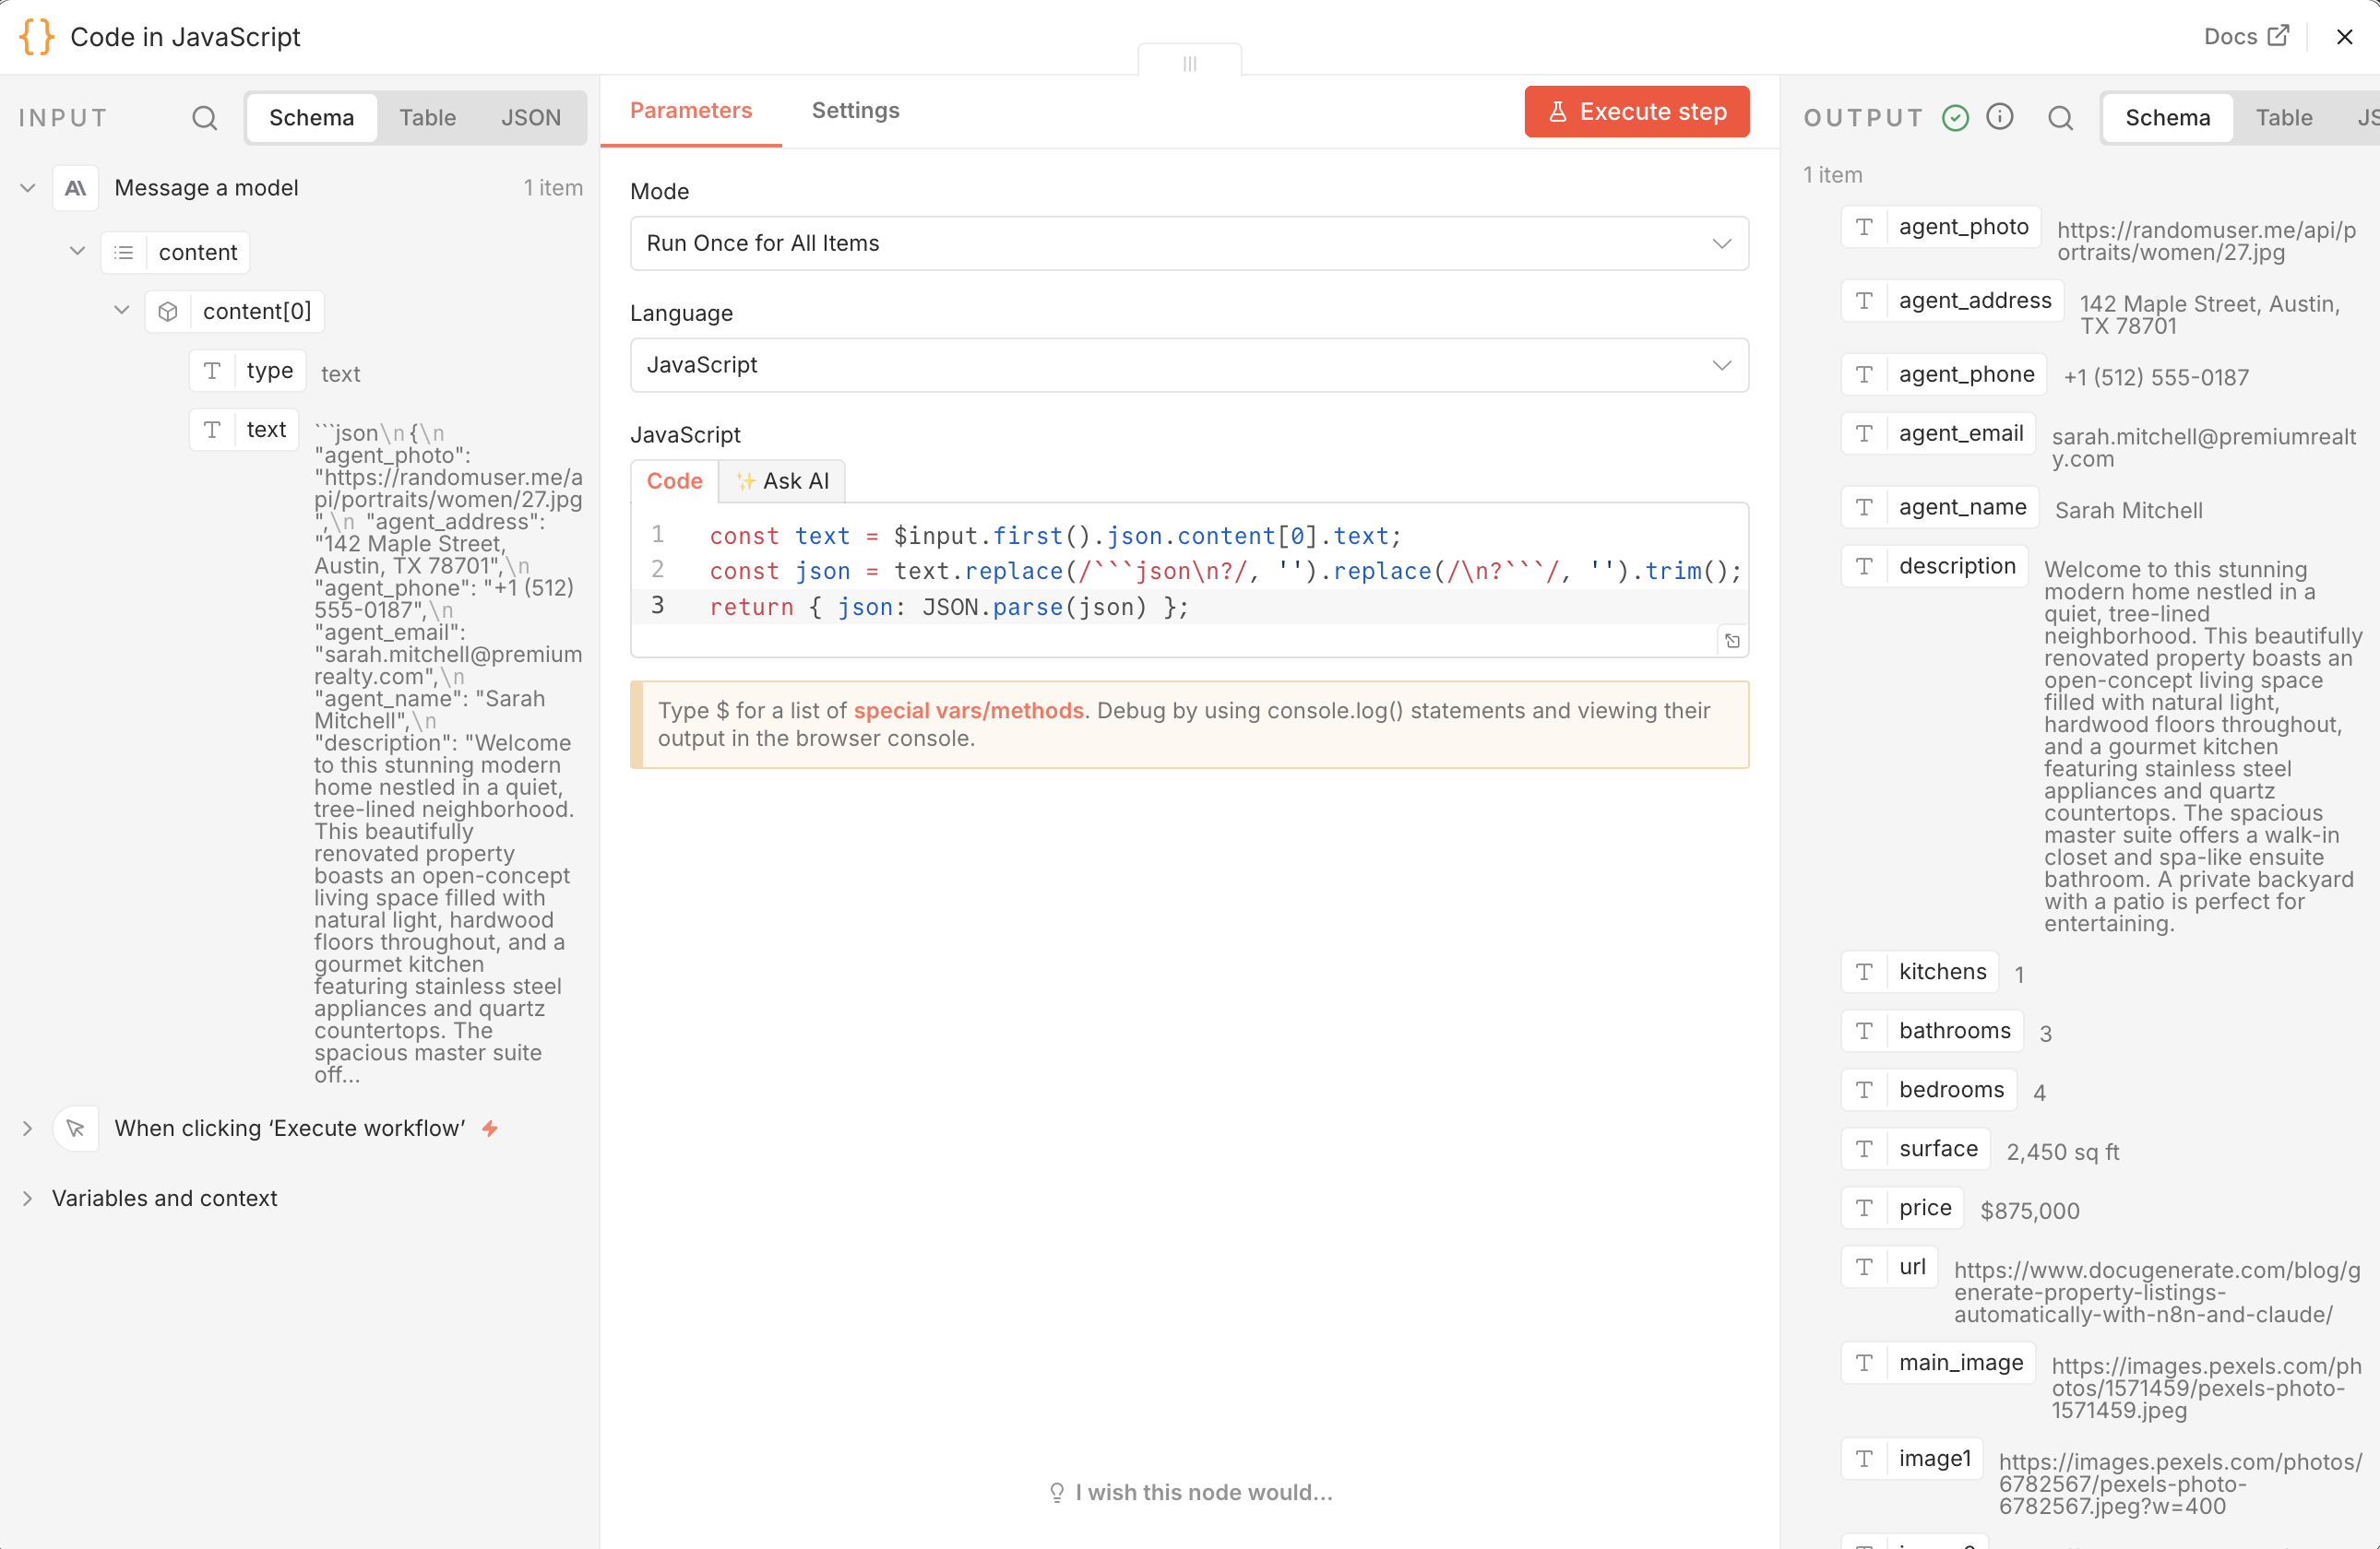Switch the Input view to Table
Screen dimensions: 2380x1549
[x=428, y=117]
